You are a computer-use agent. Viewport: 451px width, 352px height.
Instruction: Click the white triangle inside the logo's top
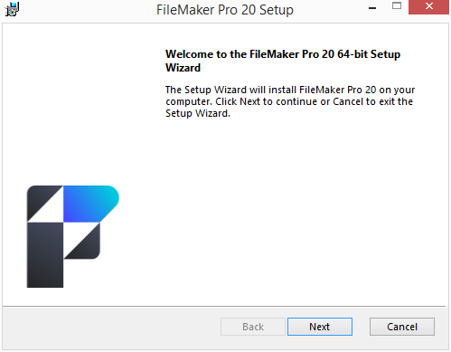pyautogui.click(x=52, y=210)
